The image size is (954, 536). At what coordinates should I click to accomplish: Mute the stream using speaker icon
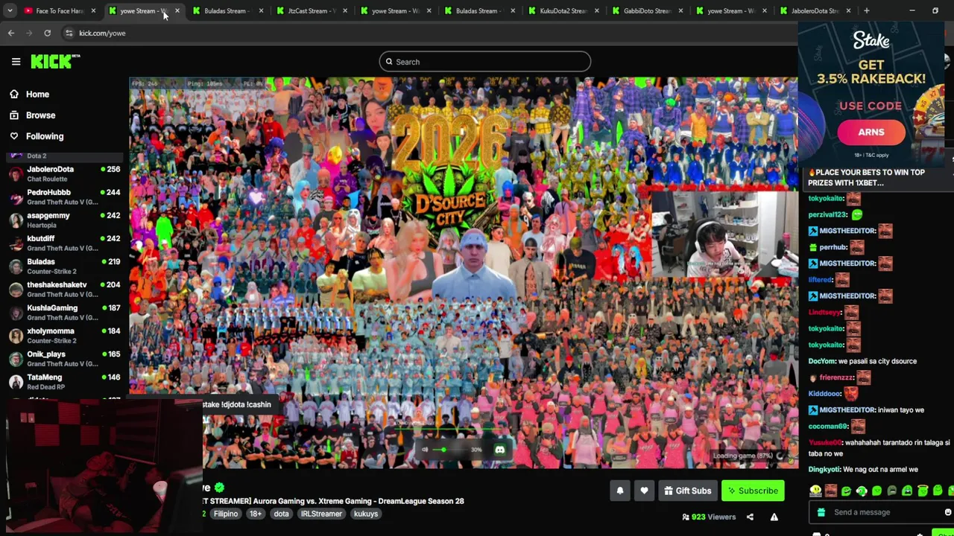[425, 450]
